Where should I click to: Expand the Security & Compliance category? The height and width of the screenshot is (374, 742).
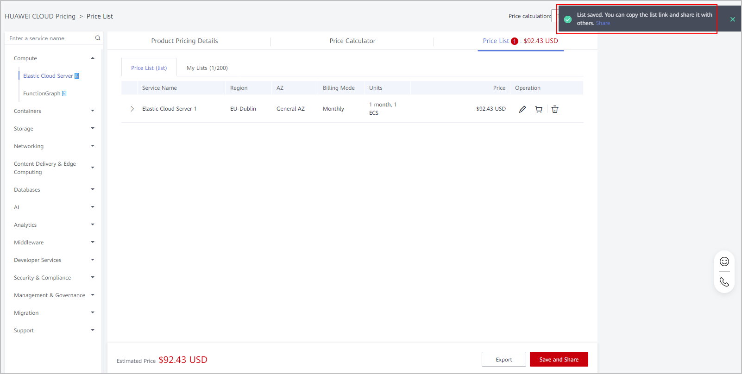[x=93, y=278]
